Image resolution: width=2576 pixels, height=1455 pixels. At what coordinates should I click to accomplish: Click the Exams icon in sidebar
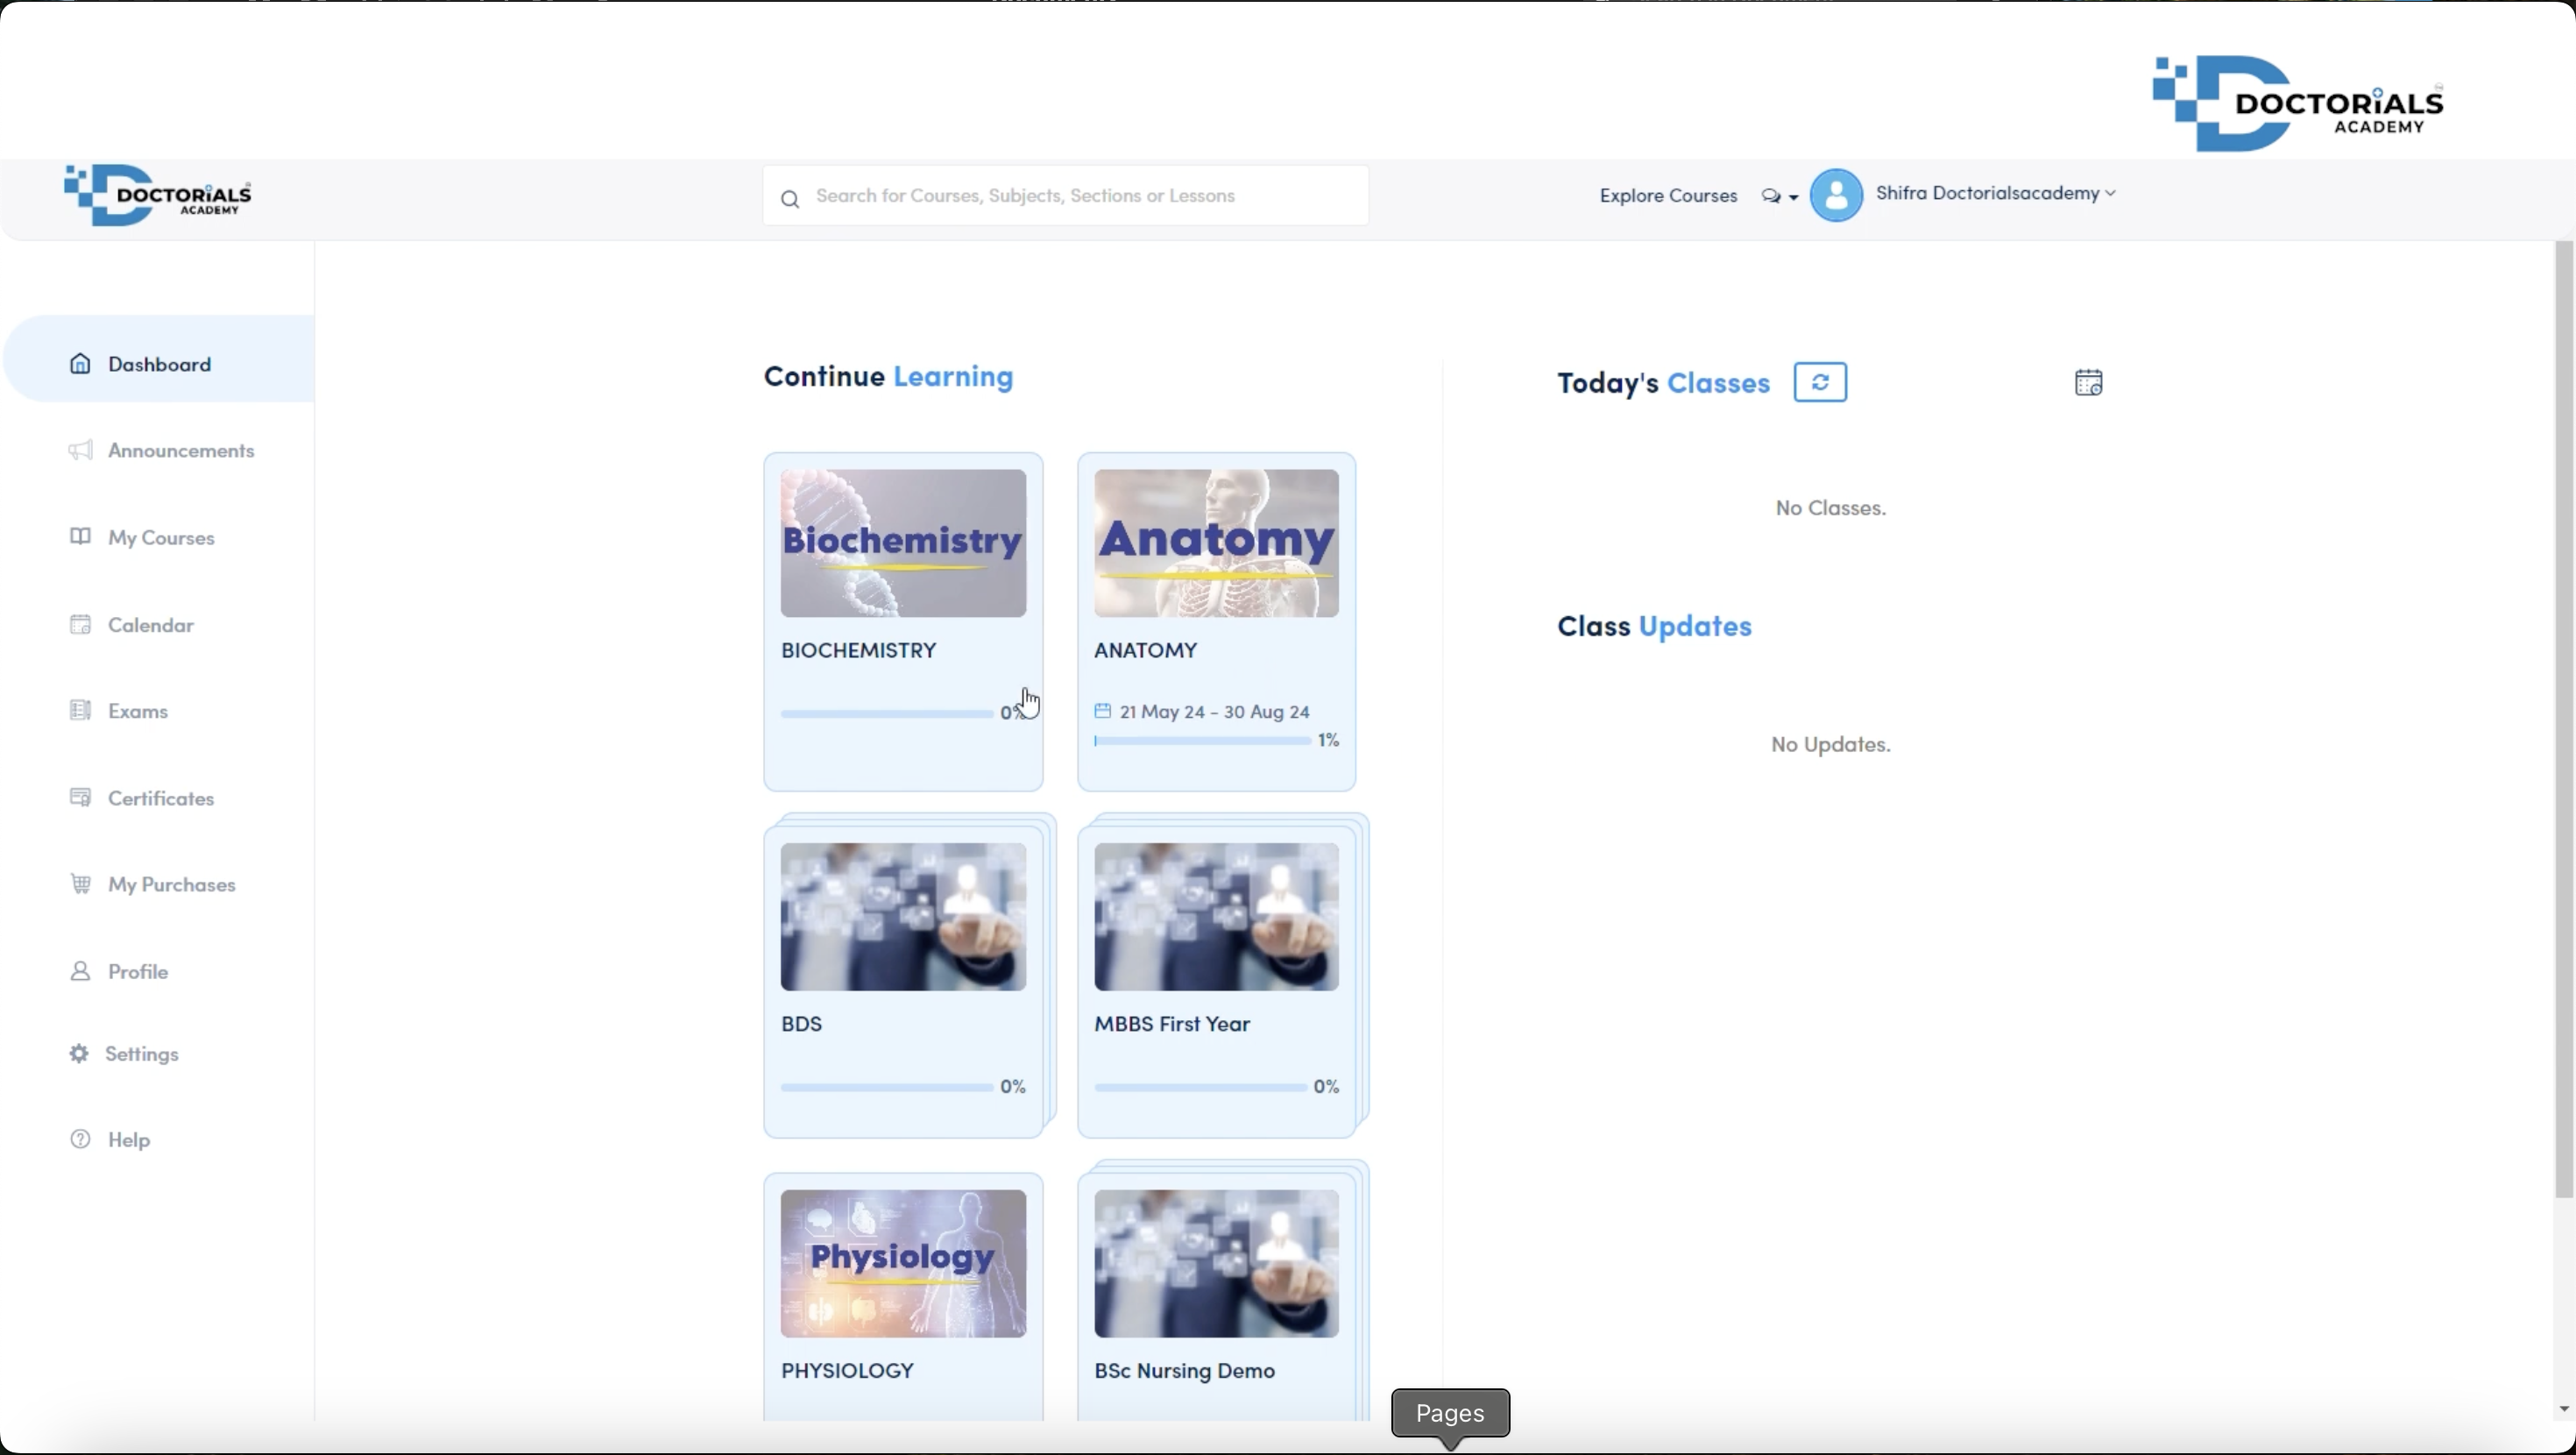coord(80,709)
